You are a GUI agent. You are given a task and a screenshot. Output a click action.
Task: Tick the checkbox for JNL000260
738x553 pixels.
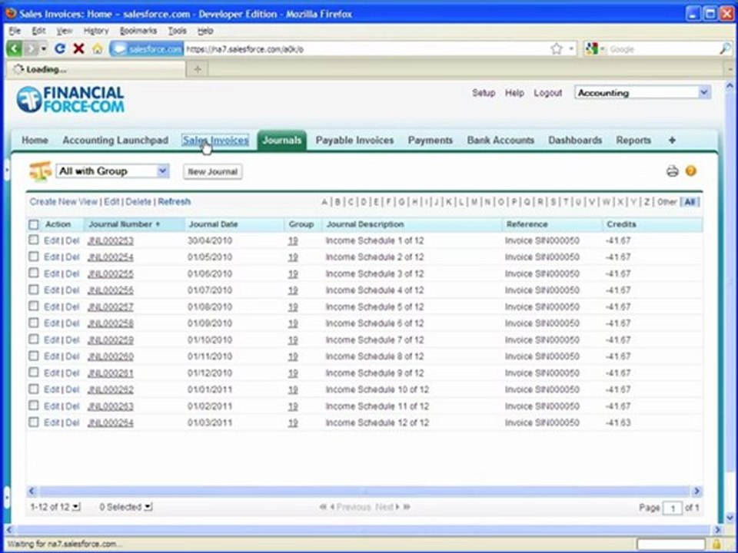33,356
